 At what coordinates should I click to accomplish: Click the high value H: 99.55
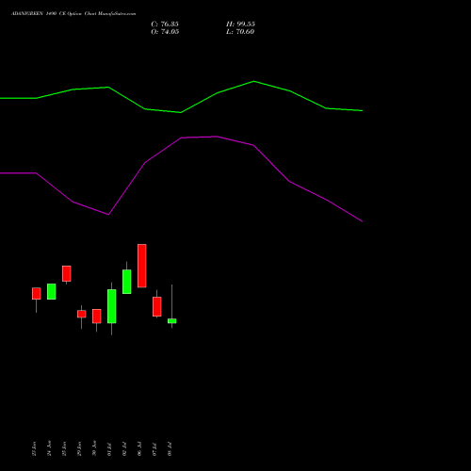tap(240, 24)
